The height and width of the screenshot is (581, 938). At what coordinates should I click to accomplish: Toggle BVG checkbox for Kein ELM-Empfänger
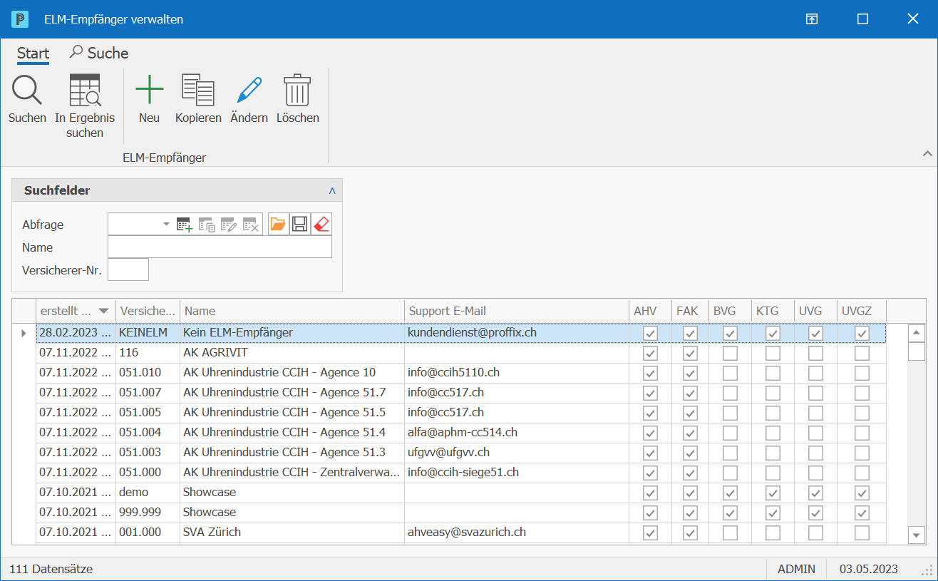[730, 333]
